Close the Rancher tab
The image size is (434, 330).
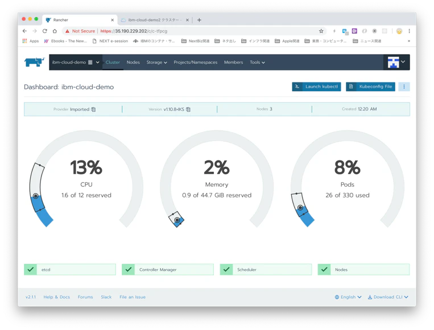click(113, 20)
